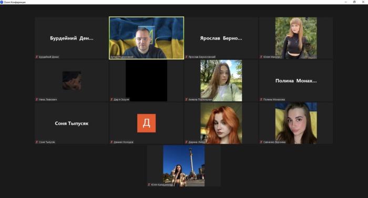This screenshot has height=198, width=368.
Task: Click muted mic icon beside the Дарина name label
Action: pos(186,142)
